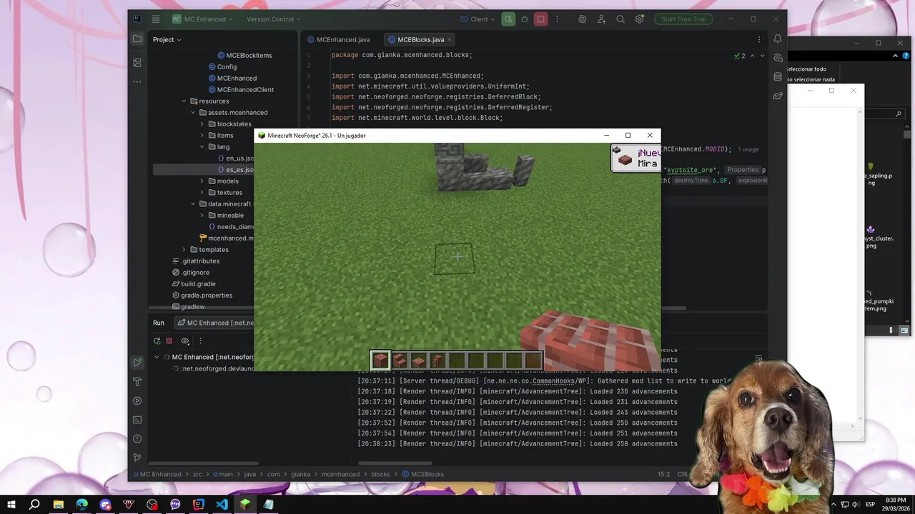Image resolution: width=915 pixels, height=514 pixels.
Task: Open the Problems tool window icon
Action: coord(137,439)
